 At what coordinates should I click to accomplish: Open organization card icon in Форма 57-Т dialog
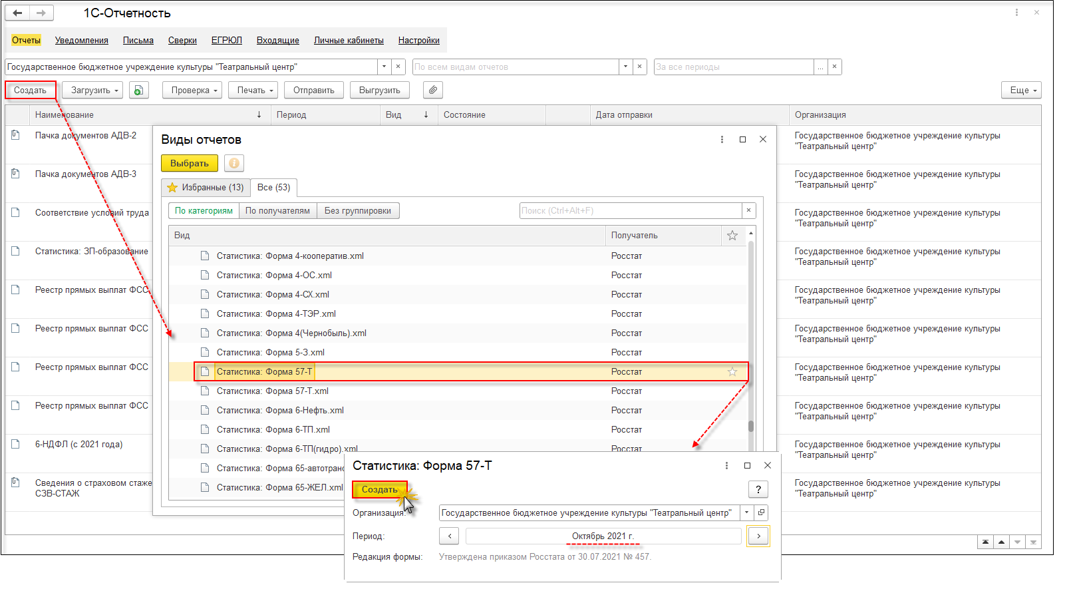762,512
